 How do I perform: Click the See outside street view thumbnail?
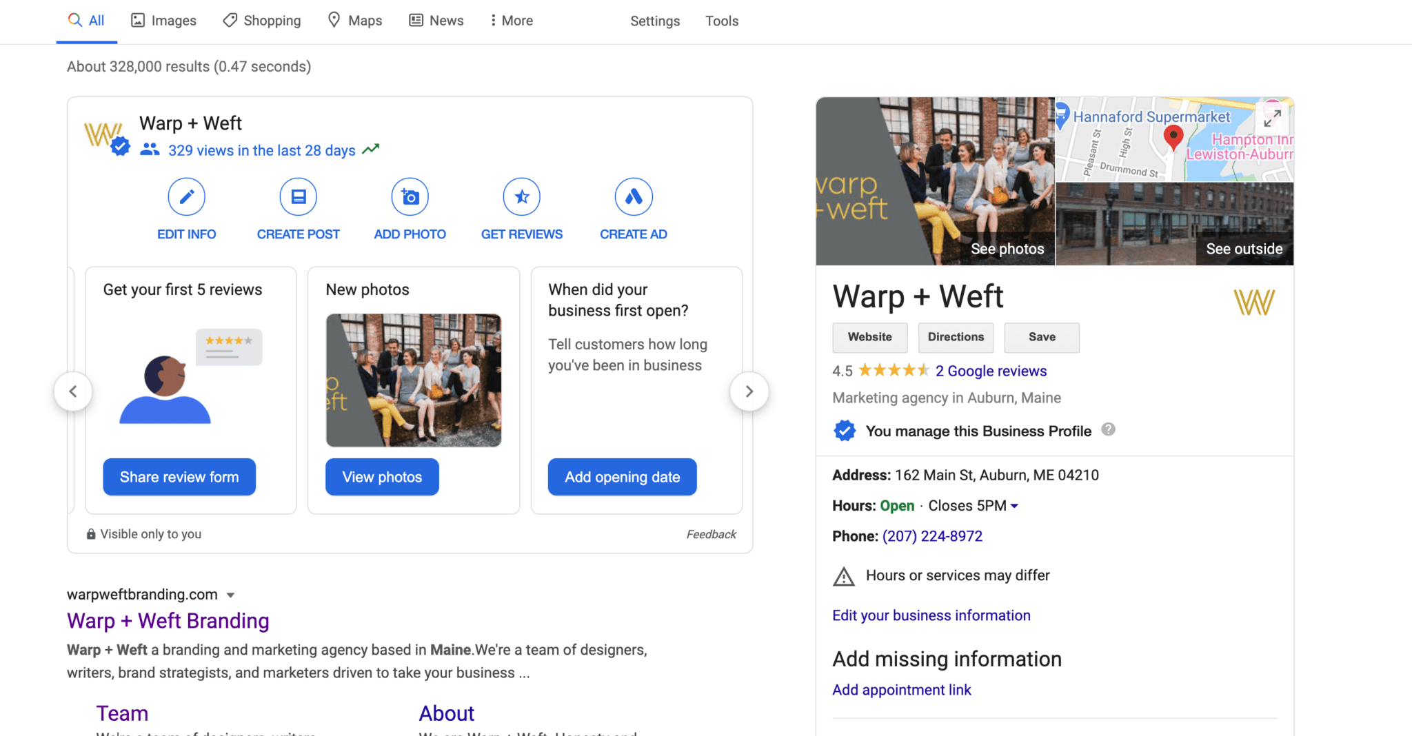[x=1175, y=224]
